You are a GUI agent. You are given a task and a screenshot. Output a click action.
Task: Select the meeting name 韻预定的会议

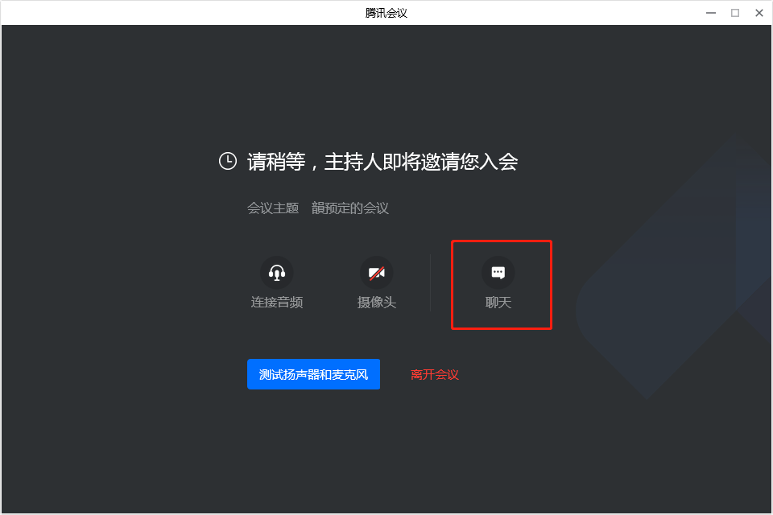(350, 208)
